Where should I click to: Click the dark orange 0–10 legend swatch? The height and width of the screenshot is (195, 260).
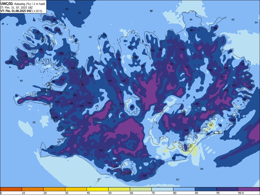11,189
